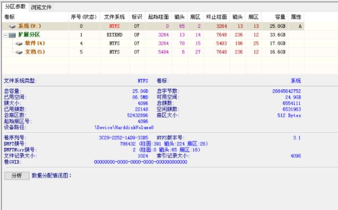Click the starting cylinder 5484 cell
338x210 pixels.
click(x=163, y=52)
